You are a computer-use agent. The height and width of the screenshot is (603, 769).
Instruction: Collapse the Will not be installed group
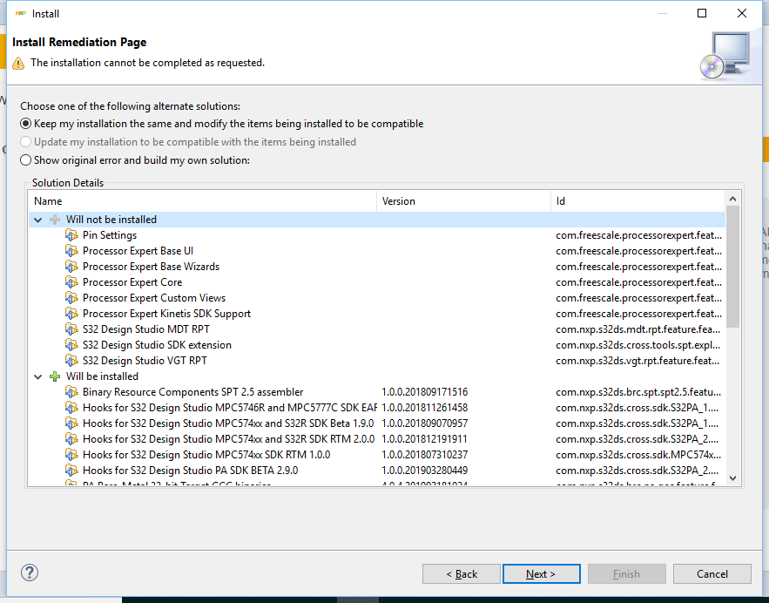point(37,220)
